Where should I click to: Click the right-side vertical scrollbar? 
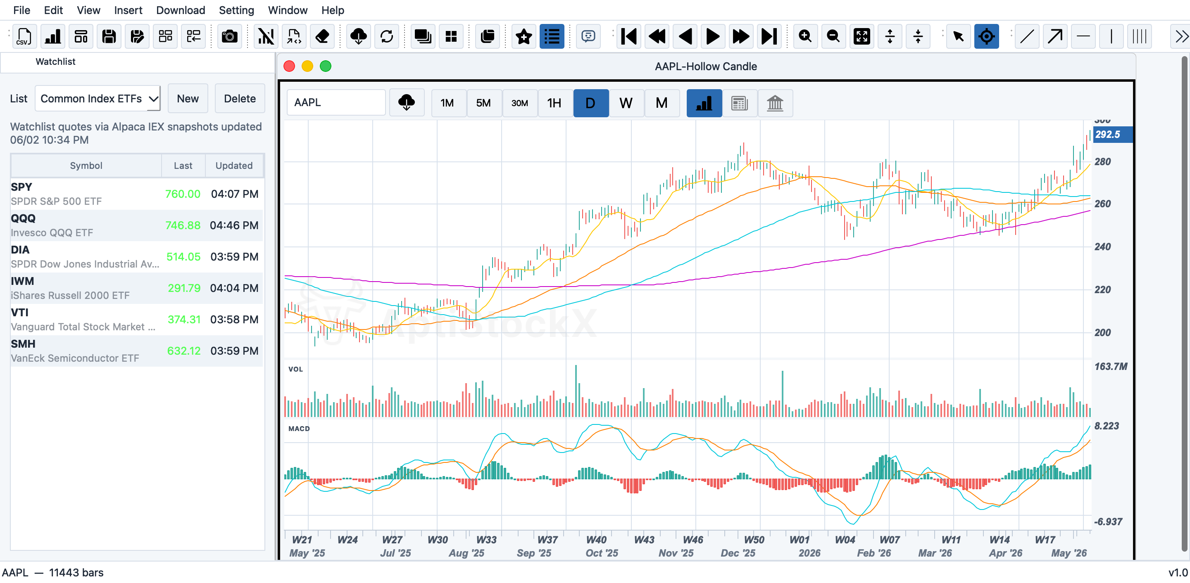point(1185,305)
